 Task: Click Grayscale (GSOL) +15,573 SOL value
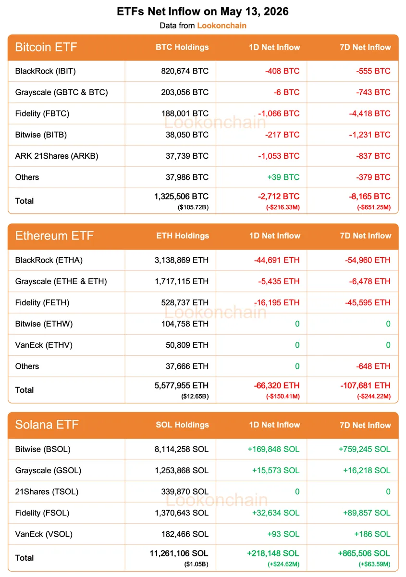tap(276, 470)
